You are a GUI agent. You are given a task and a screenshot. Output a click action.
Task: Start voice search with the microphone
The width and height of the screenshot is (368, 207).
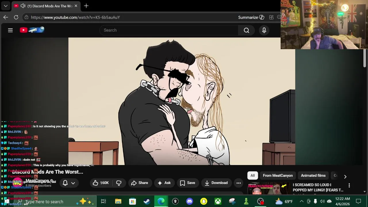click(x=264, y=30)
